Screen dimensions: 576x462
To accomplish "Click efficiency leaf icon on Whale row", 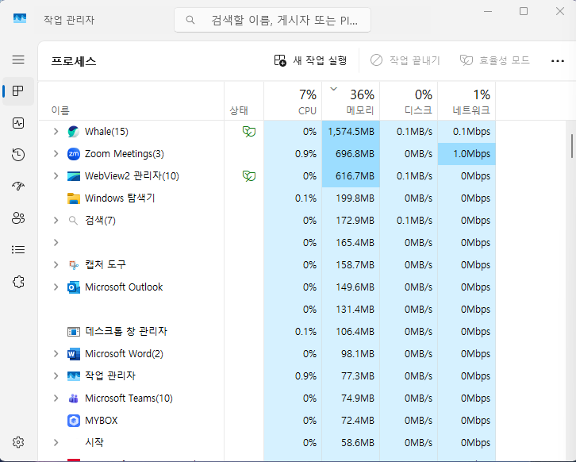I will point(248,132).
